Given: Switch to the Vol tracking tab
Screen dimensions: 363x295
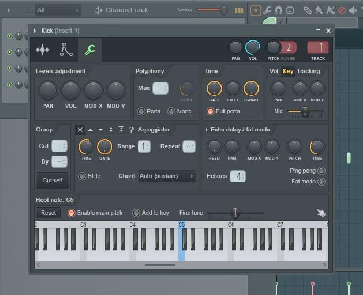Looking at the screenshot, I should [274, 71].
